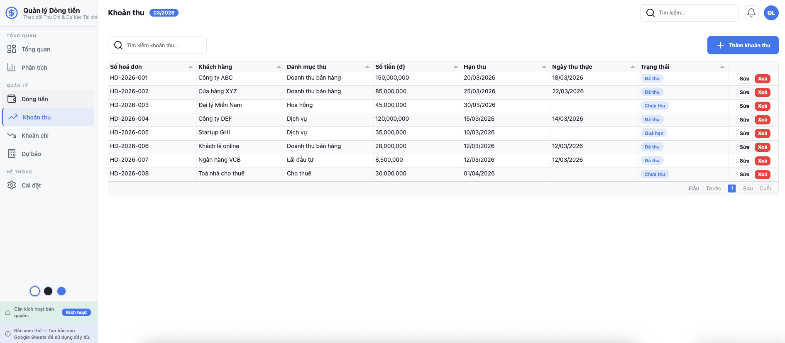
Task: Edit invoice HD-2026-003 with Sửa
Action: 744,106
